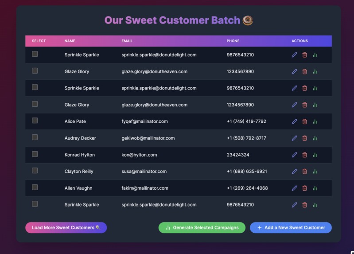Click email kon@hylton.com
This screenshot has height=254, width=354.
(139, 155)
